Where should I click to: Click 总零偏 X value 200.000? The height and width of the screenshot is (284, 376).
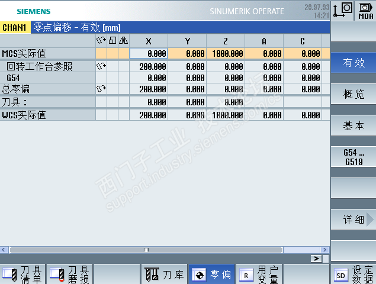click(x=149, y=89)
